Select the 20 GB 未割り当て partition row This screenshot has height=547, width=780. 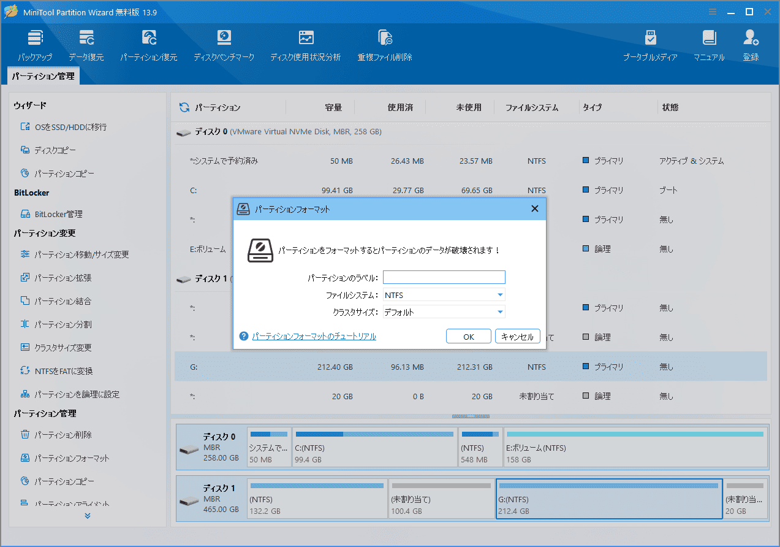[x=471, y=396]
